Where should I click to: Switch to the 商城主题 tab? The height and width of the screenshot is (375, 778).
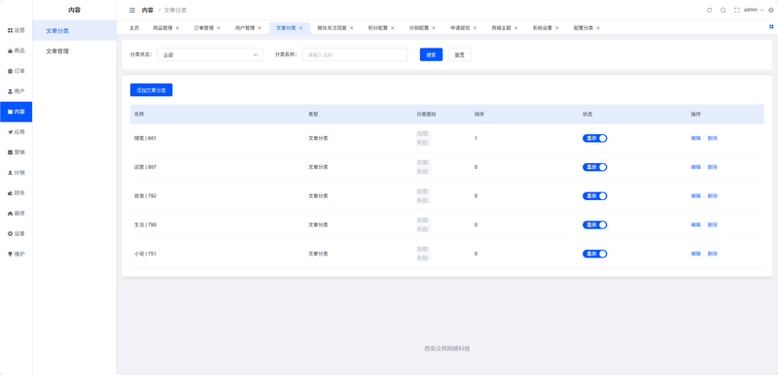pos(502,28)
